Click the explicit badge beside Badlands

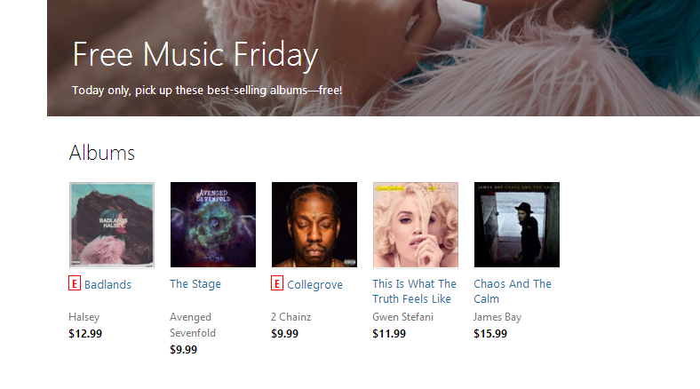[x=75, y=284]
